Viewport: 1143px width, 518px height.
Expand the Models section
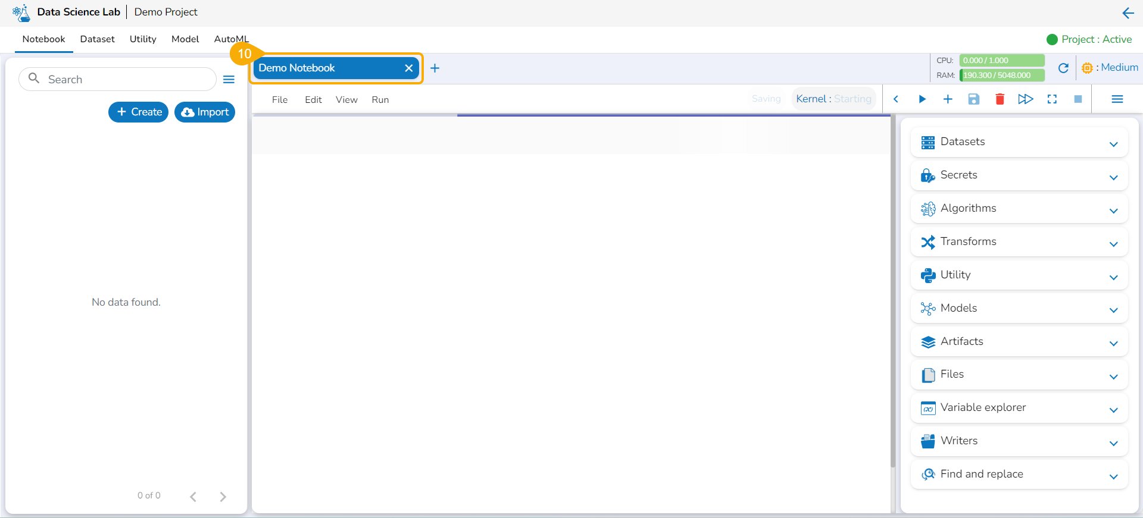click(1114, 310)
